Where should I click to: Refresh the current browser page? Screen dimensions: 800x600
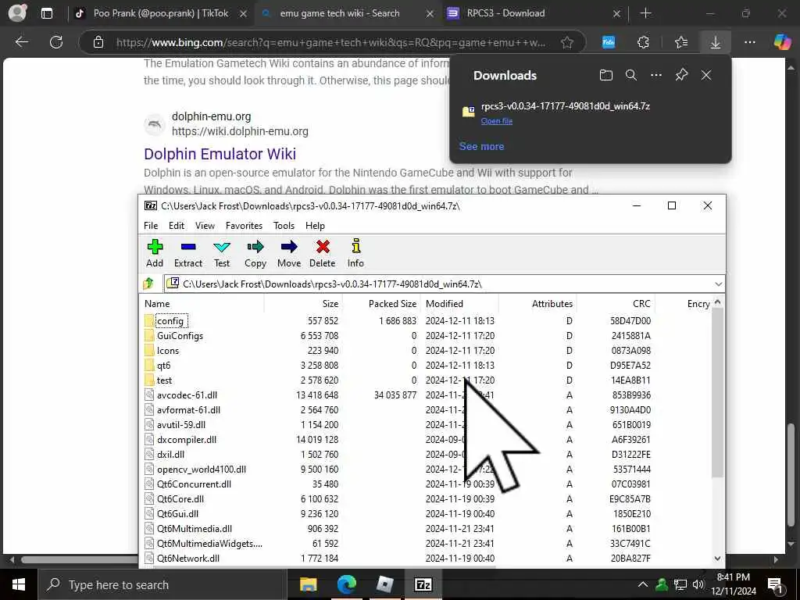pyautogui.click(x=56, y=42)
